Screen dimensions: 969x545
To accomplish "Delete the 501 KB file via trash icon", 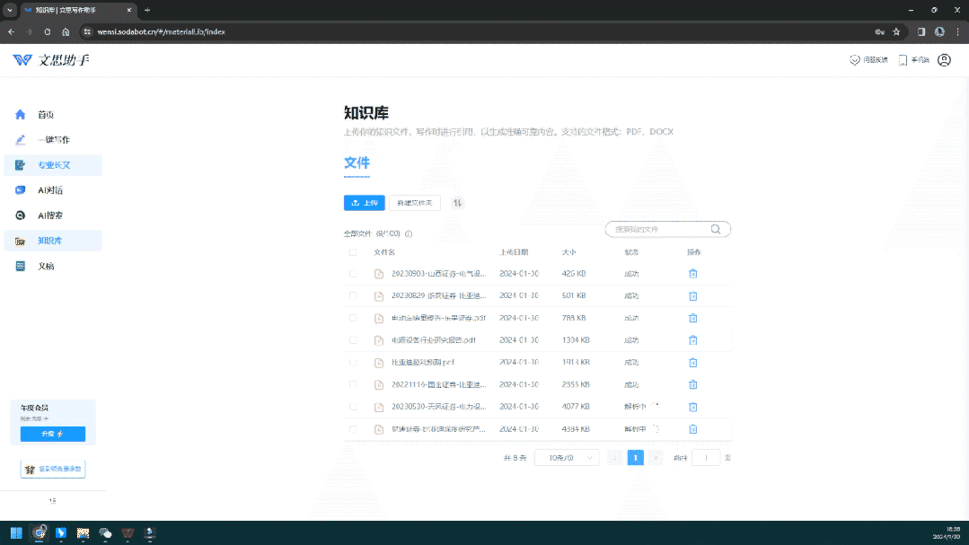I will [x=692, y=296].
